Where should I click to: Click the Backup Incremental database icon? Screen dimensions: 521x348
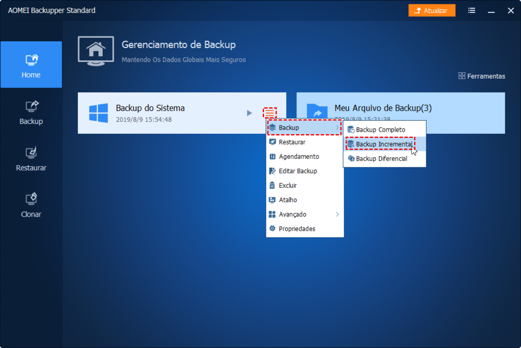point(351,144)
